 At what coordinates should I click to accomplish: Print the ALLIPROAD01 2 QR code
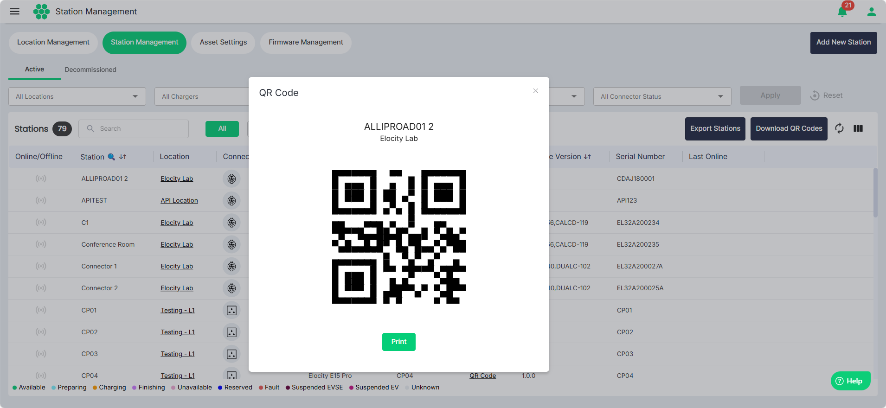[x=399, y=342]
